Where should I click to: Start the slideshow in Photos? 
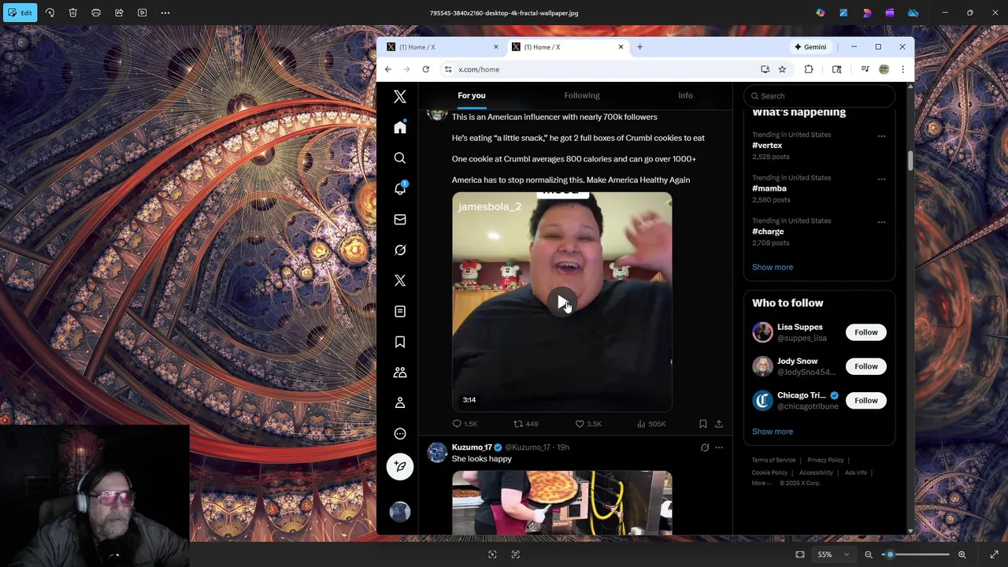(x=142, y=13)
